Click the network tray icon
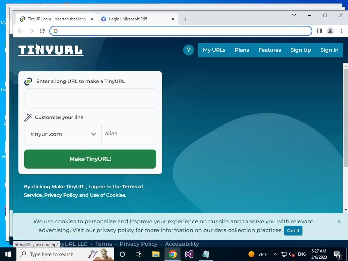Viewport: 348px width, 261px height. coord(284,254)
